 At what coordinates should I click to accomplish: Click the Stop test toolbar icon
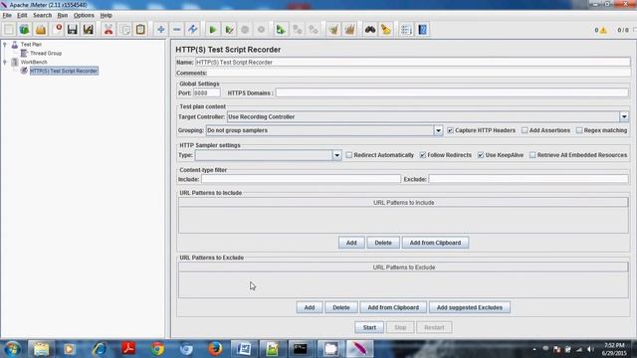click(x=245, y=29)
